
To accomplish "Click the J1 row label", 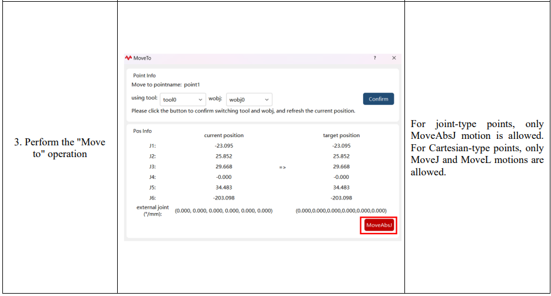I will click(152, 146).
